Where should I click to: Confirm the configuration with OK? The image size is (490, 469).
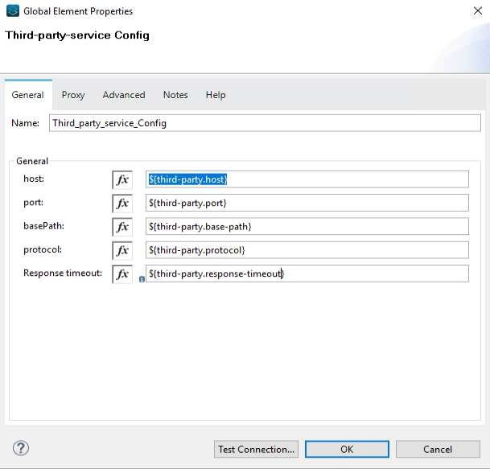coord(347,449)
